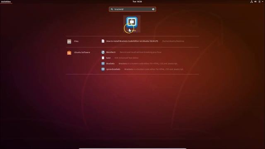
Task: Click the Recollectr result icon
Action: coord(103,52)
